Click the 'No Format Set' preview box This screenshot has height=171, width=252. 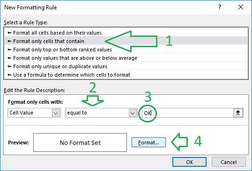tap(80, 142)
